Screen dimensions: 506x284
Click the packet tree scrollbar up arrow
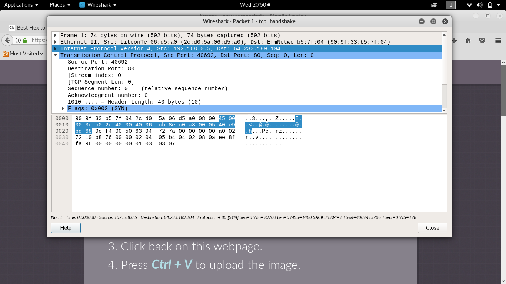444,34
